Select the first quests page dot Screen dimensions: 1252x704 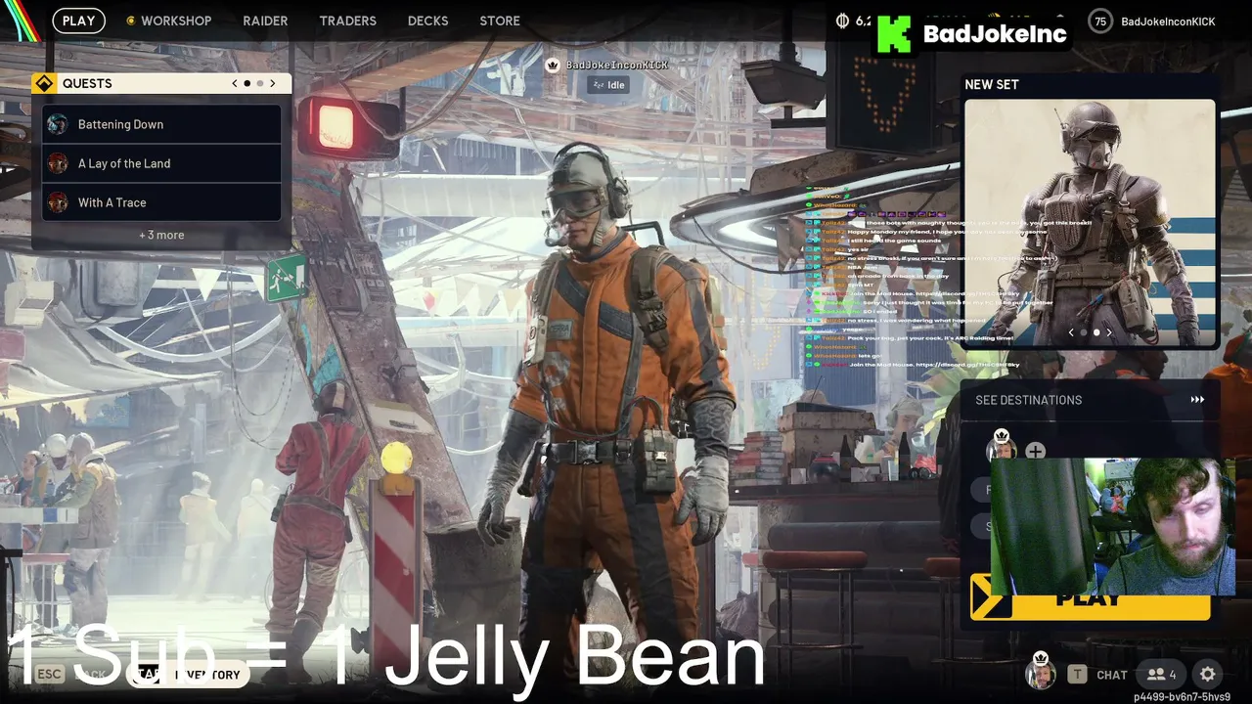coord(246,83)
